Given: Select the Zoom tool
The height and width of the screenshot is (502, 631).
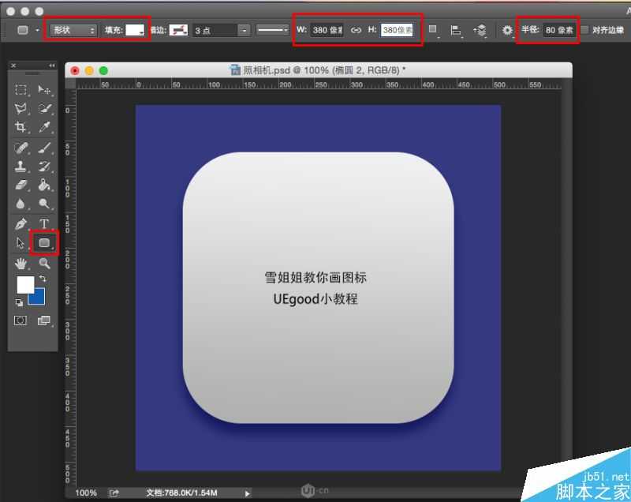Looking at the screenshot, I should [x=43, y=263].
